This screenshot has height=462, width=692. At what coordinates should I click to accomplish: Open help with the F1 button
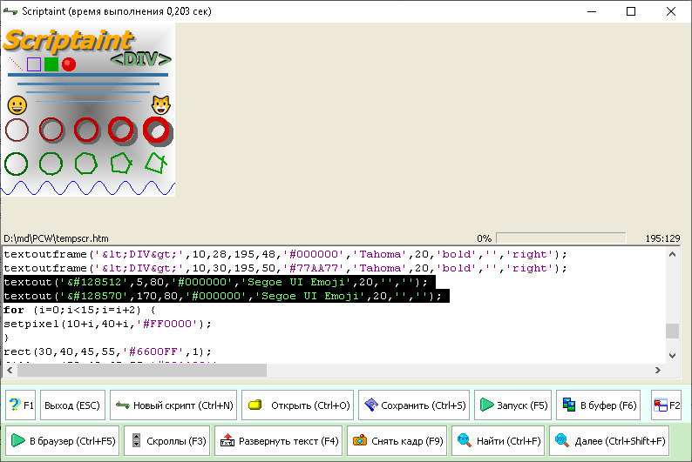[x=20, y=405]
